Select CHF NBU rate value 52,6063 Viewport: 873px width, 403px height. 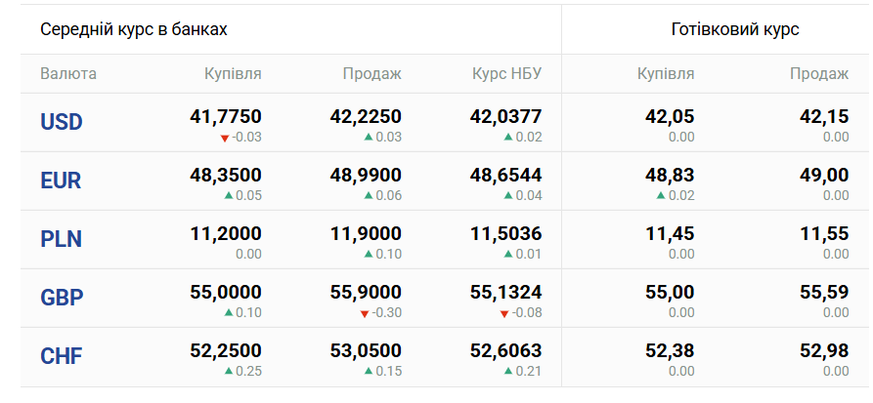point(505,350)
